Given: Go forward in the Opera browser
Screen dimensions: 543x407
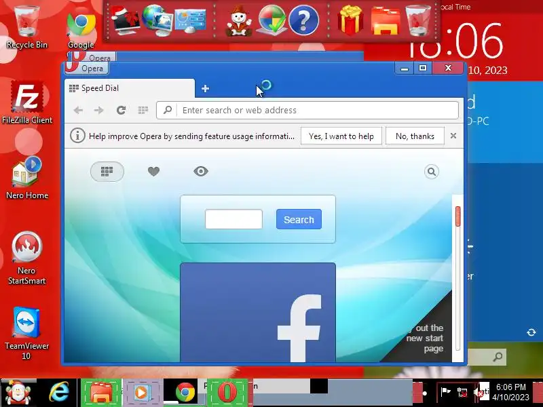Looking at the screenshot, I should 99,111.
